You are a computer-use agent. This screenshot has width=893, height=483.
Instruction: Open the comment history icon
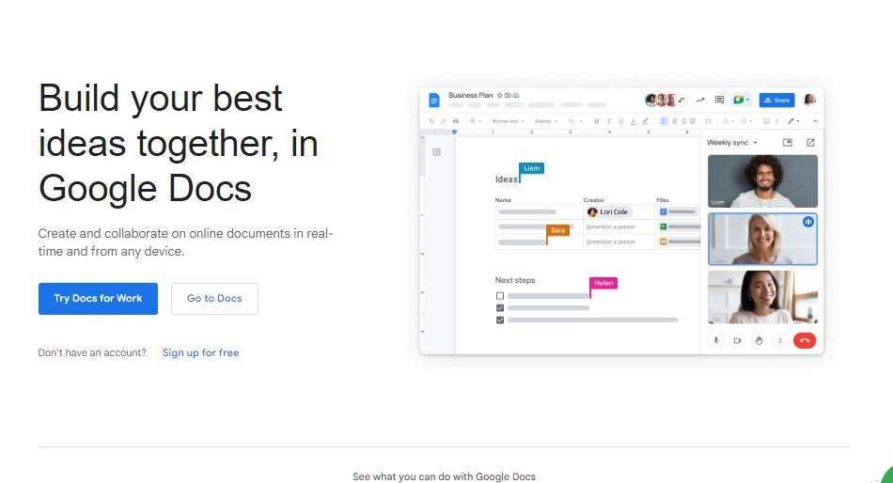[x=719, y=101]
